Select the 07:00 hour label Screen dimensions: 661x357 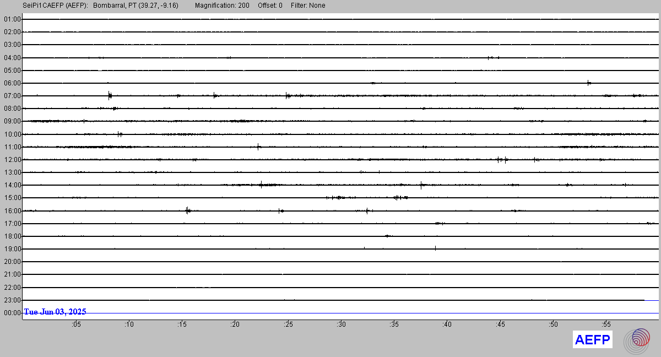pyautogui.click(x=12, y=96)
